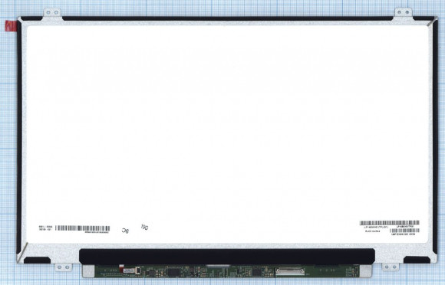This screenshot has width=445, height=285.
Task: Click the long barcode label at bottom-left
Action: click(82, 228)
